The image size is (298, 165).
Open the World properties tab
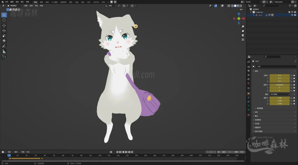(x=249, y=83)
